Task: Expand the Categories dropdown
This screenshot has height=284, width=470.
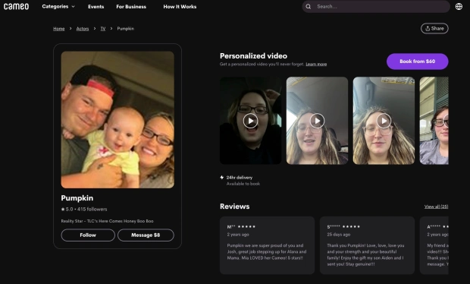Action: point(58,6)
